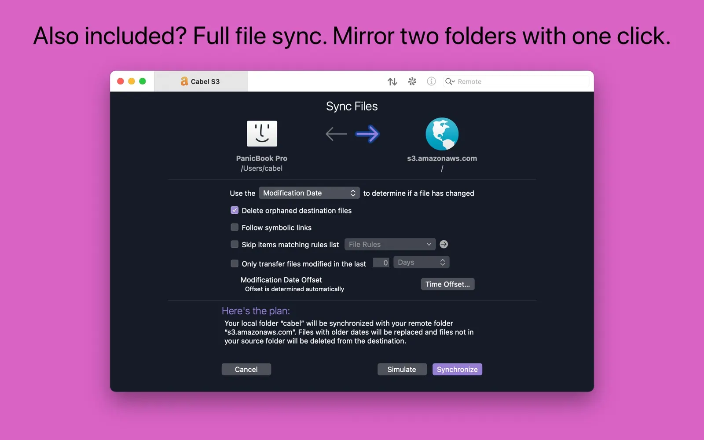
Task: Enable Skip items matching rules list
Action: click(x=235, y=244)
